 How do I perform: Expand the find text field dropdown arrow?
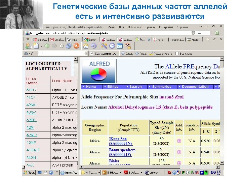(x=86, y=54)
